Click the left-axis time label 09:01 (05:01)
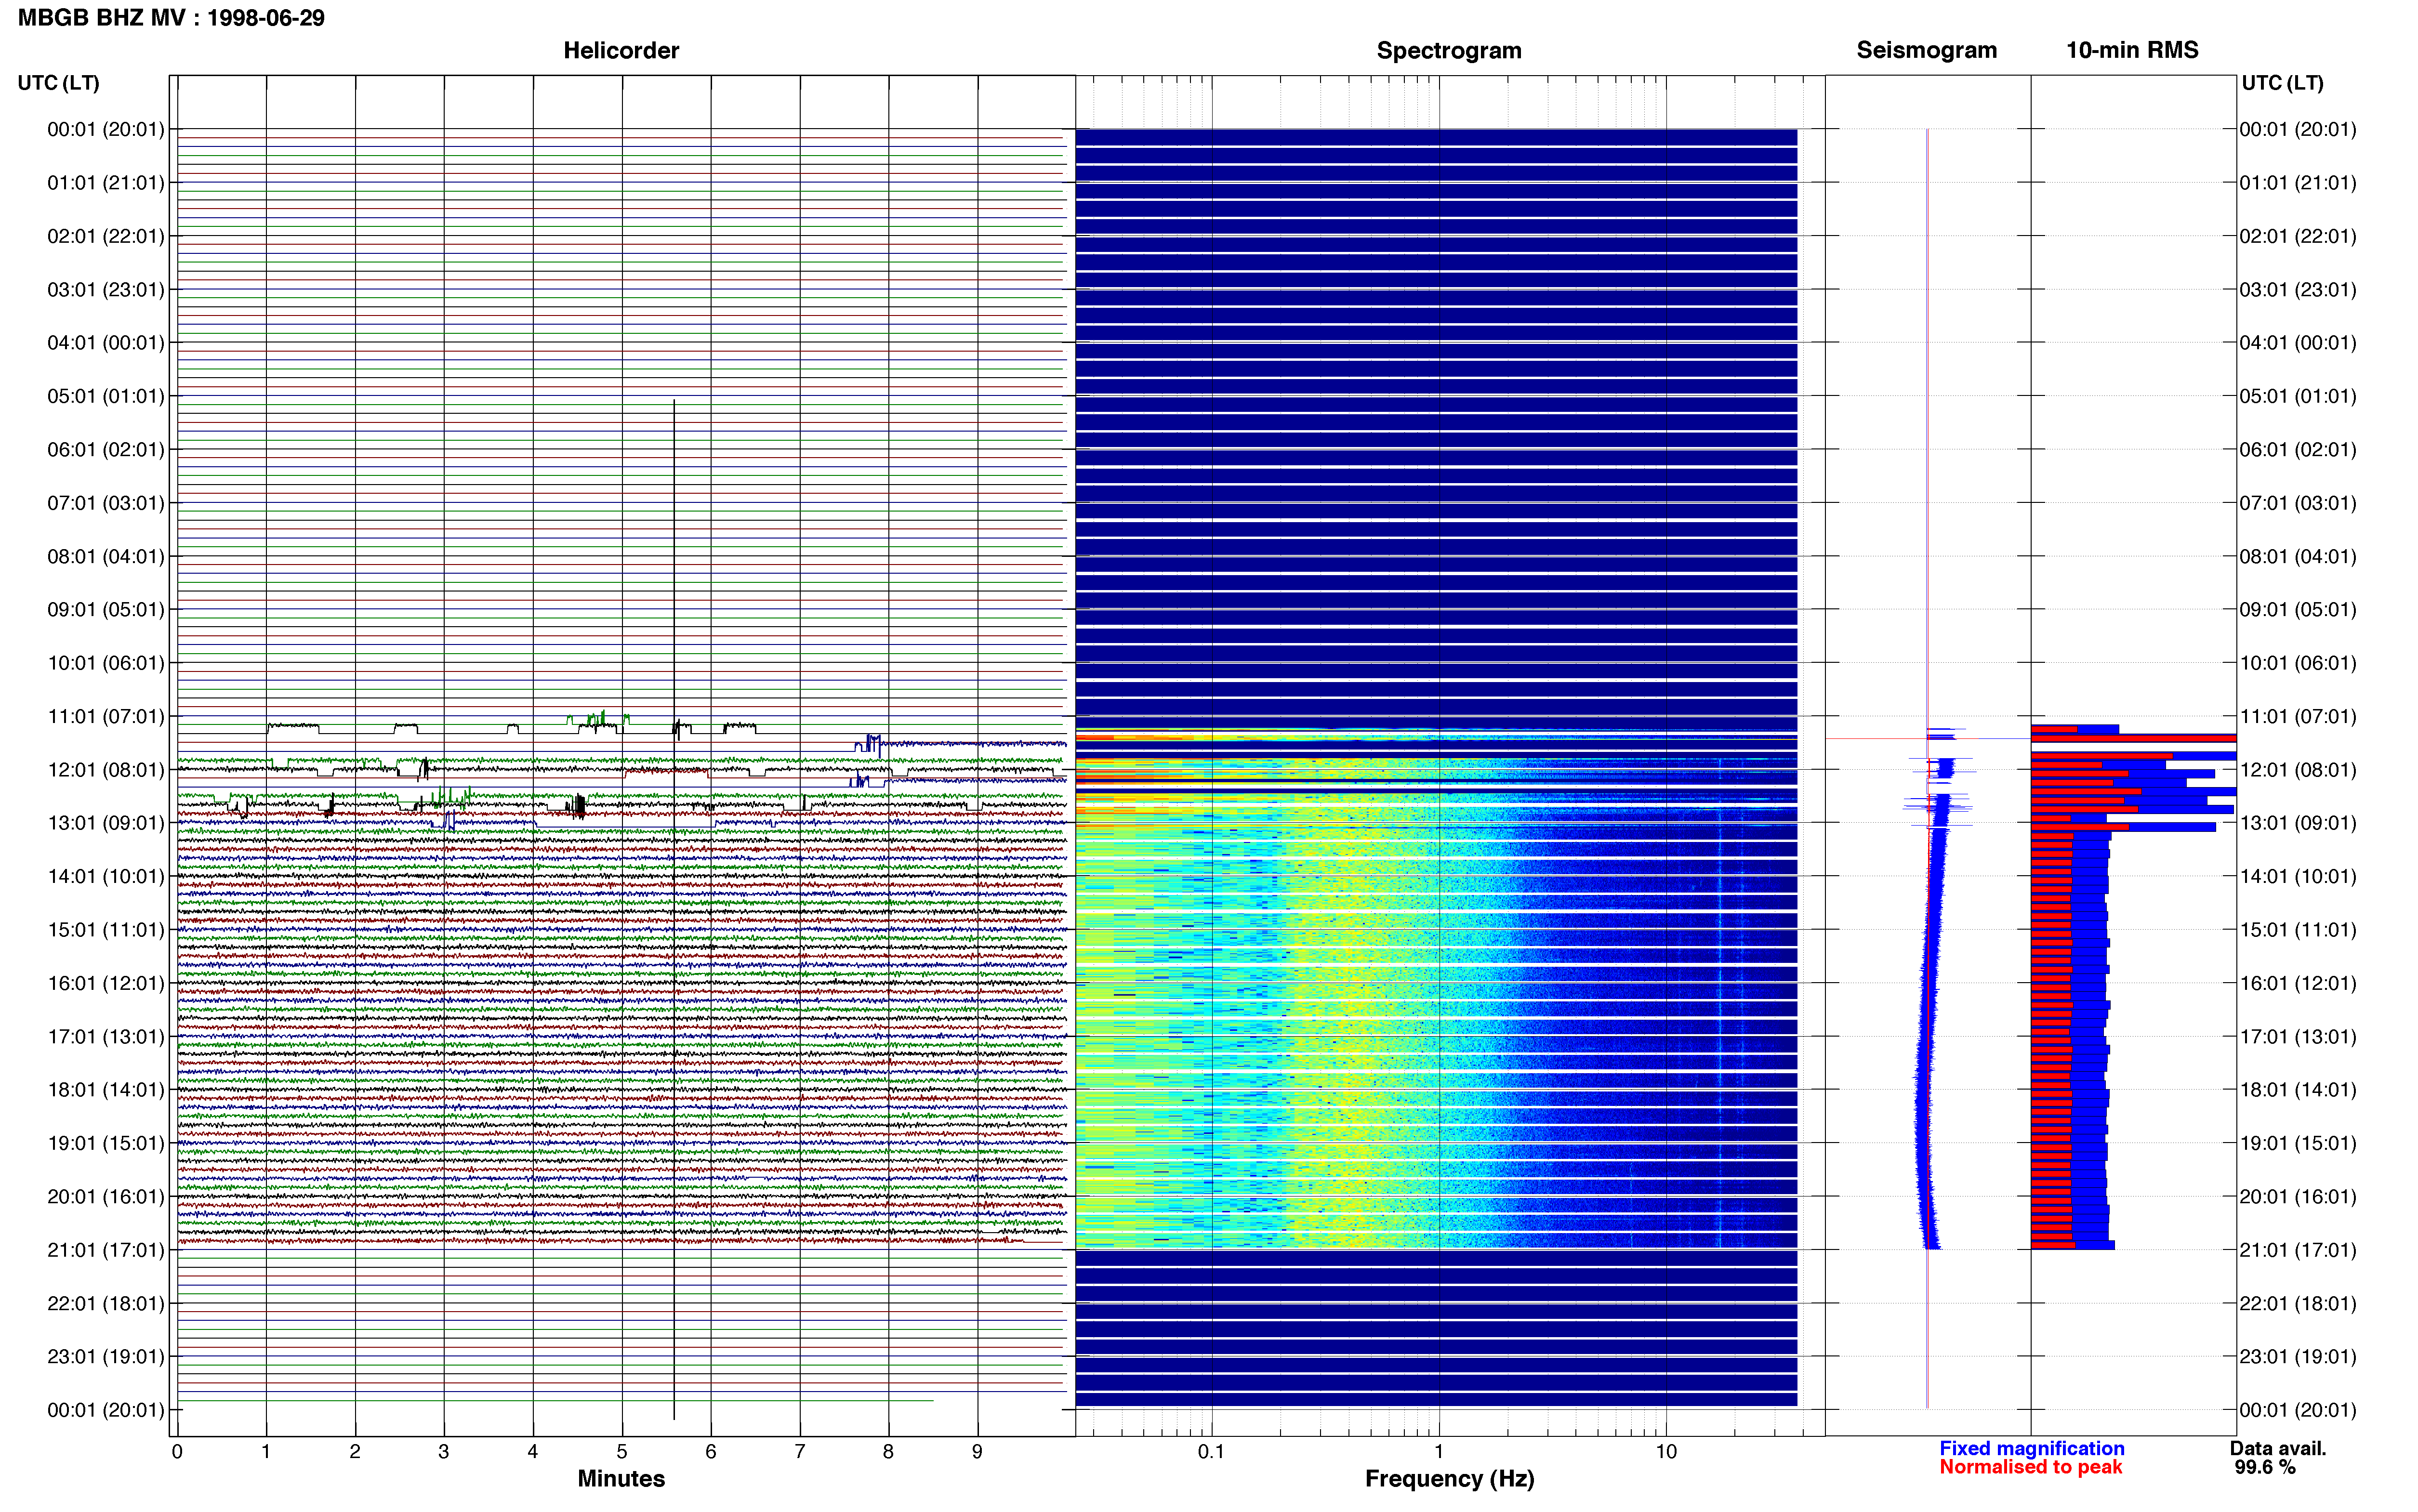 click(x=106, y=610)
